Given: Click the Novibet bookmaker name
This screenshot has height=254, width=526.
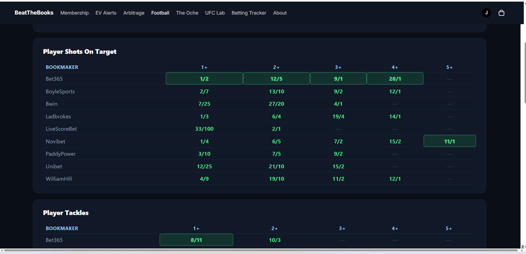Looking at the screenshot, I should click(x=55, y=141).
